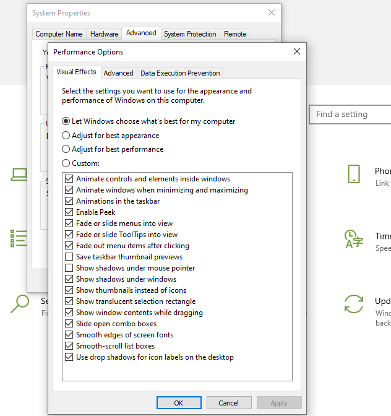The width and height of the screenshot is (391, 416).
Task: Open the Time & Language icon
Action: click(353, 239)
